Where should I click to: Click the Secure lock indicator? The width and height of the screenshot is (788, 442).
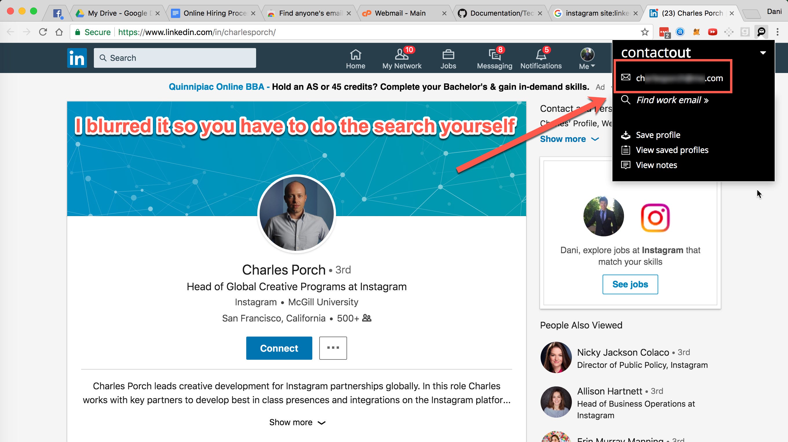pyautogui.click(x=93, y=32)
